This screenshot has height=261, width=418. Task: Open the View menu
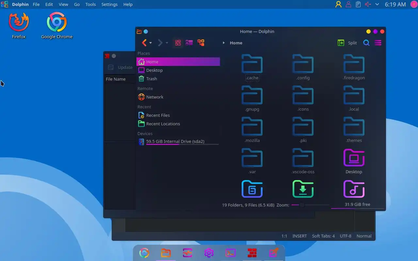[63, 4]
